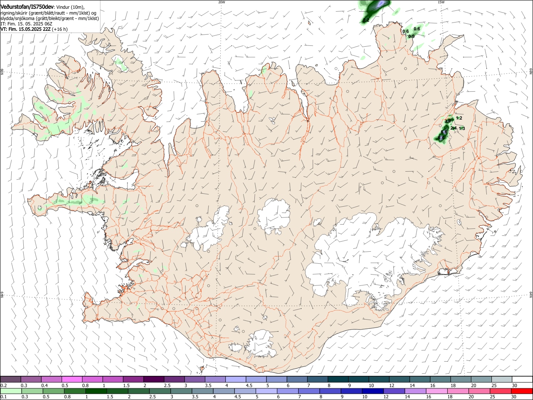Click the '2.4' precipitation value in the east
Viewport: 533px width, 400px height.
(x=453, y=128)
